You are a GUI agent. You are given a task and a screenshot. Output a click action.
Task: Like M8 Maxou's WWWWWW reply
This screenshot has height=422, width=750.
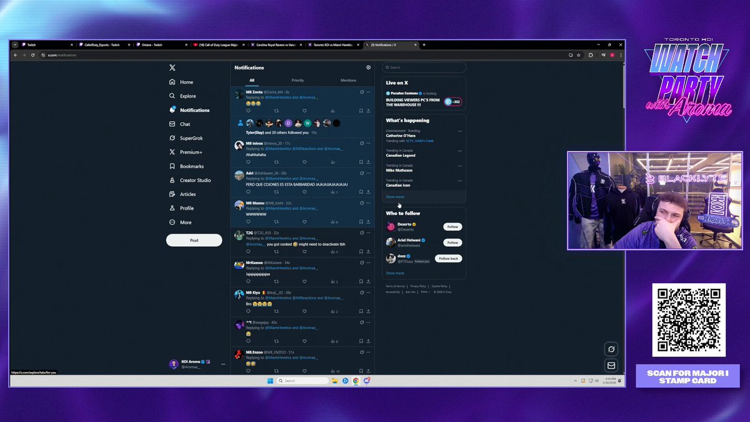pos(304,222)
